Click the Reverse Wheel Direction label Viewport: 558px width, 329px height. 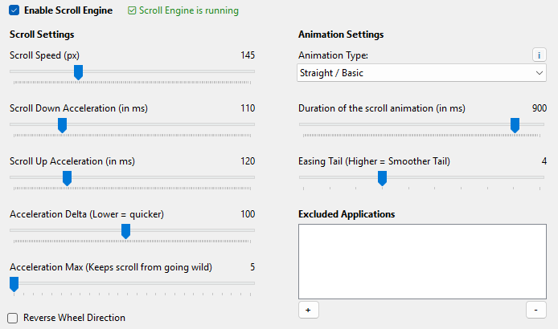[74, 318]
